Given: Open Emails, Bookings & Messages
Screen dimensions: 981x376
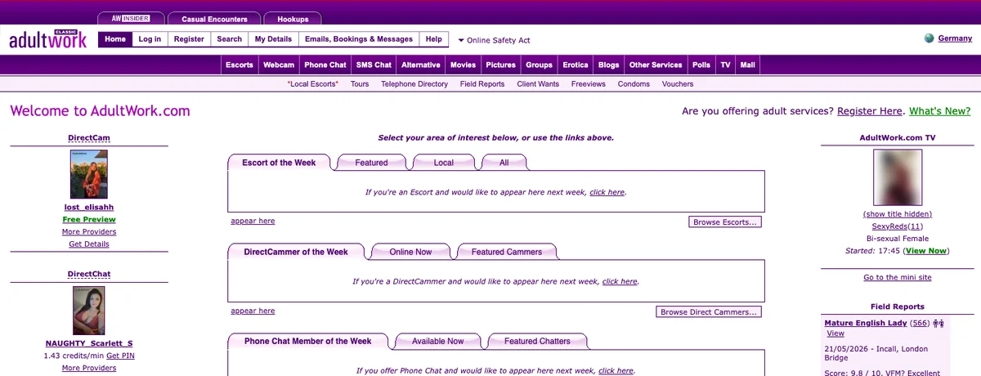Looking at the screenshot, I should pyautogui.click(x=359, y=39).
